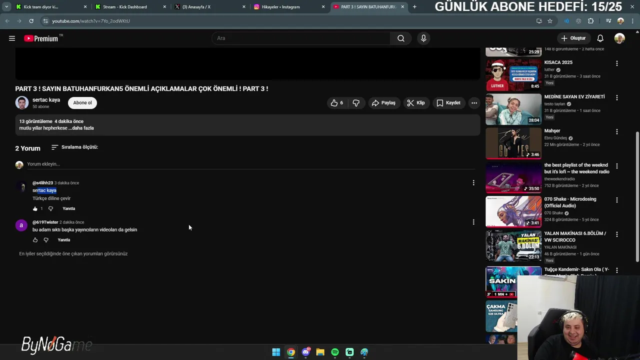Open options menu for @s4lihh23 comment
This screenshot has height=360, width=640.
pos(473,183)
